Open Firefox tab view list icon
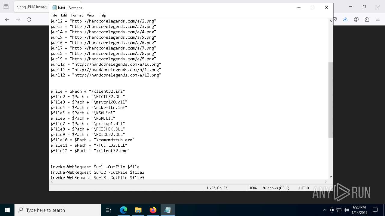Screen dimensions: 385x216 (x=6, y=7)
